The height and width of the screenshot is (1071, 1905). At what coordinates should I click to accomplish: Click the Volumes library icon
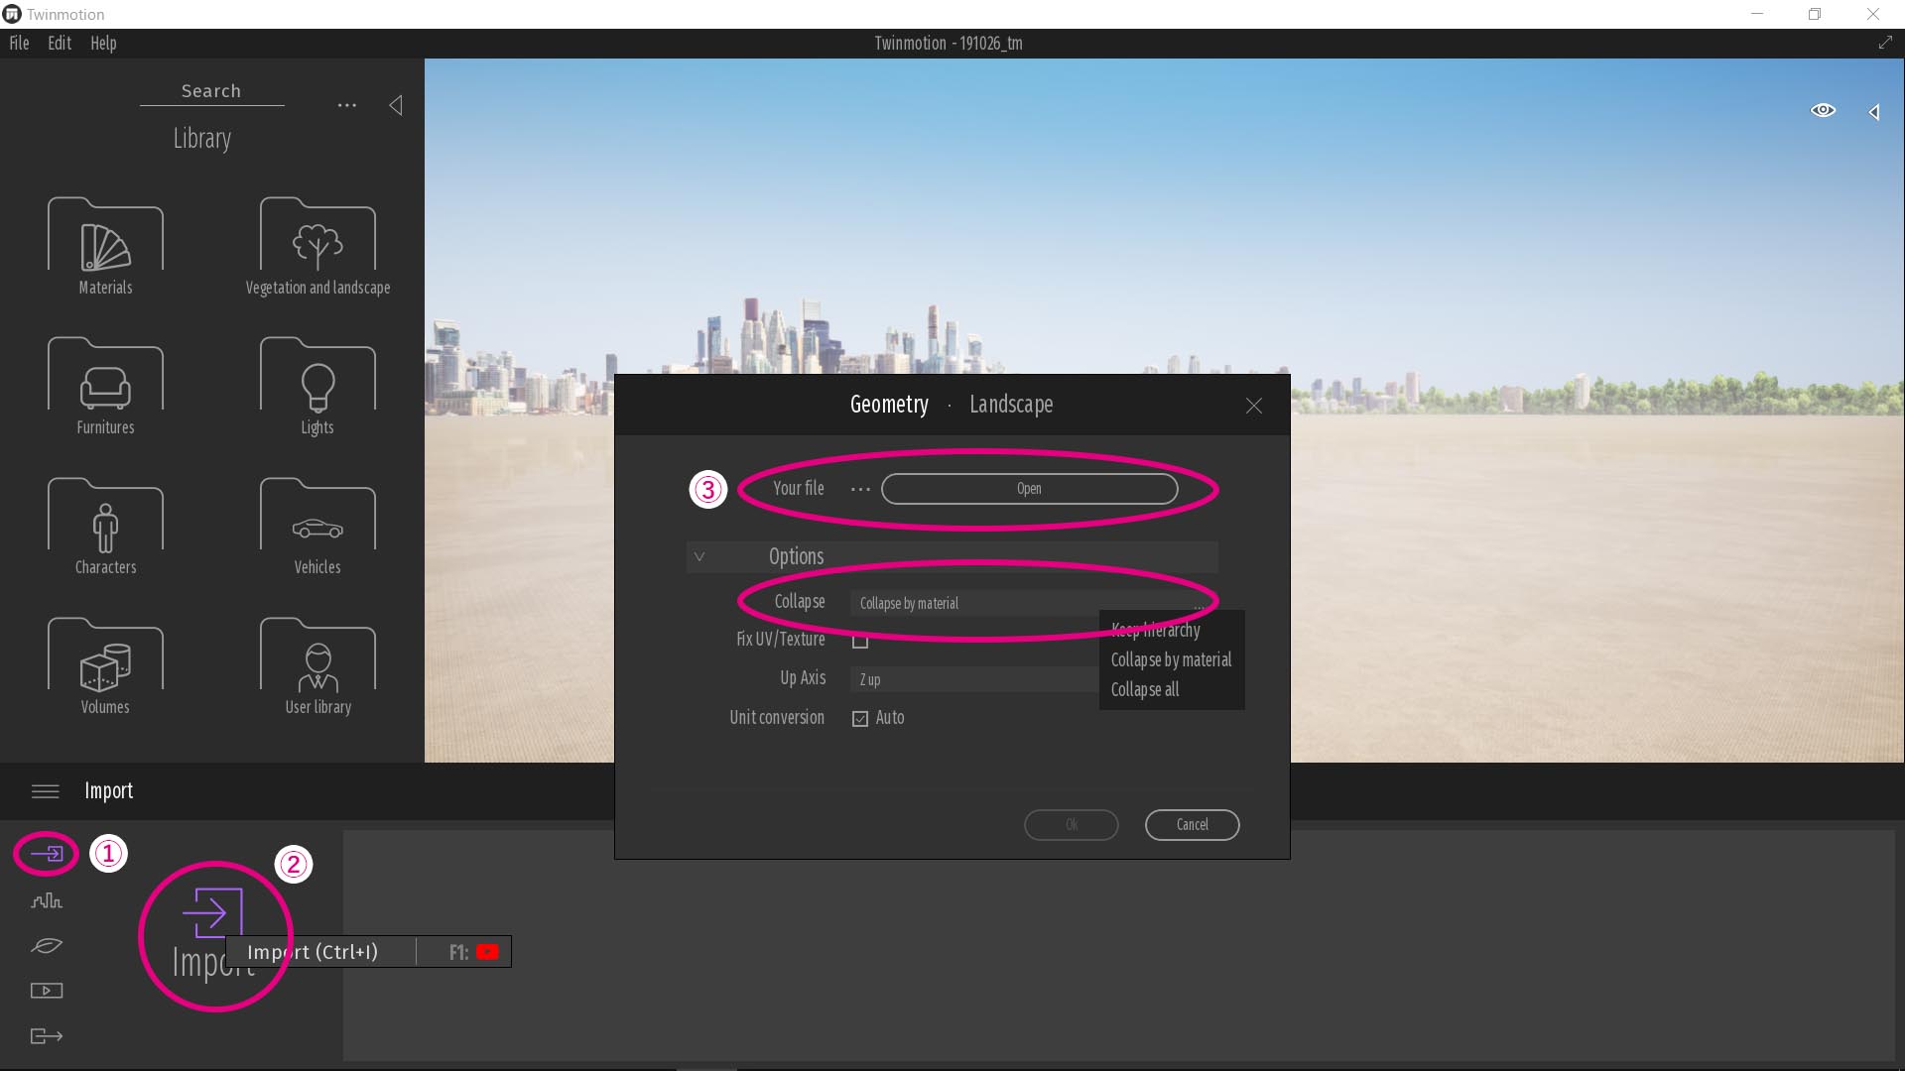(104, 665)
